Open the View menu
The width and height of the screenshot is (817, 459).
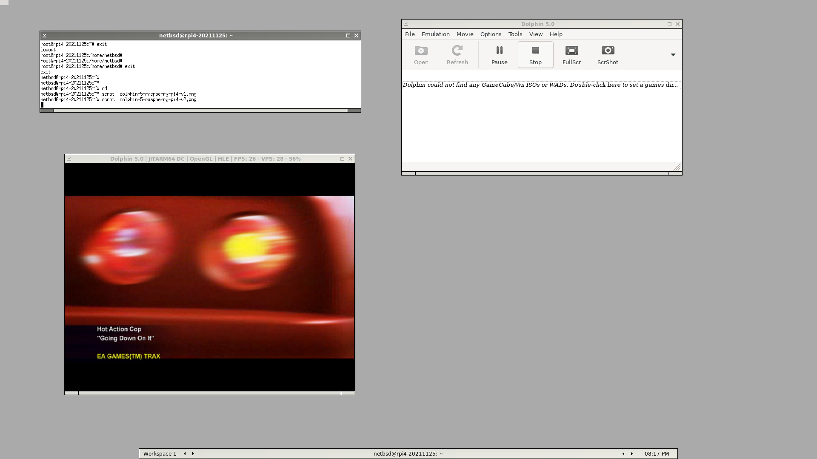[536, 34]
